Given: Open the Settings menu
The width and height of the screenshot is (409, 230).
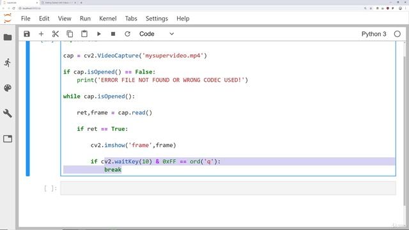Looking at the screenshot, I should pos(157,19).
